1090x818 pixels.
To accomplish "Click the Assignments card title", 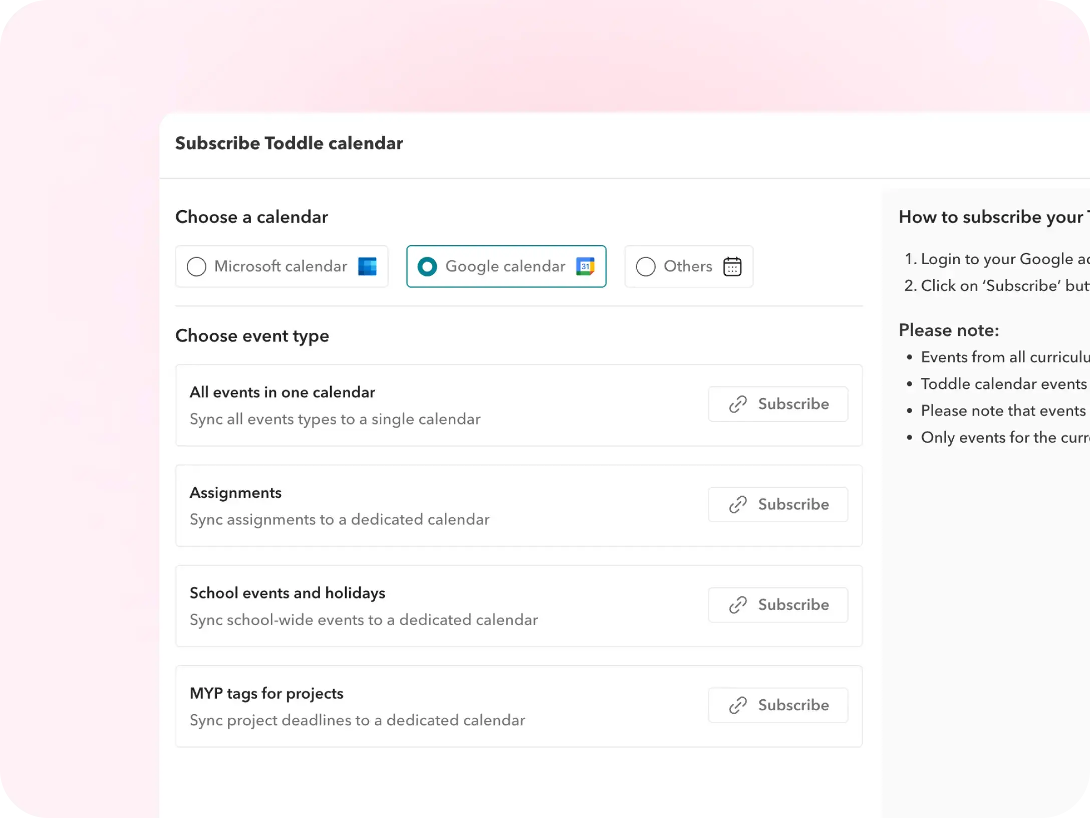I will click(235, 493).
